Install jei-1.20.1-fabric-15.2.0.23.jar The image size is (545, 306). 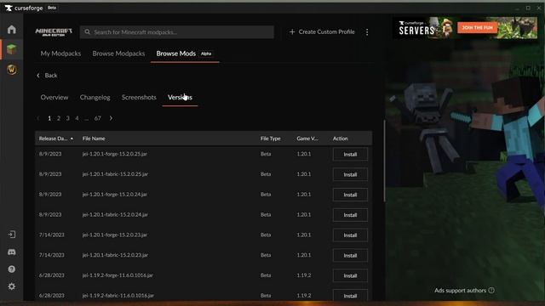click(350, 255)
